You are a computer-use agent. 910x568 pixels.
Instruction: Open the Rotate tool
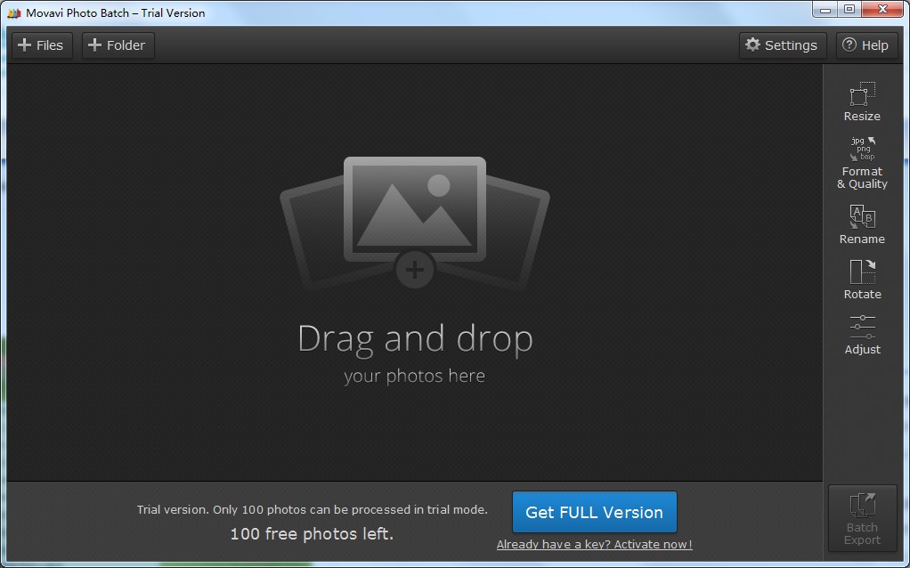[x=862, y=280]
